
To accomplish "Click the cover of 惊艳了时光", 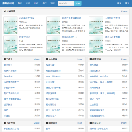I will click(10, 44).
